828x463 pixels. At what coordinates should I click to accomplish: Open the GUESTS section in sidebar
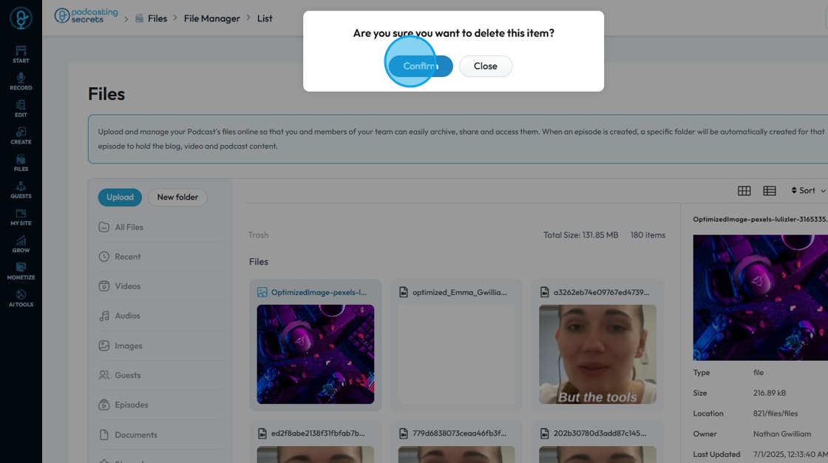(21, 190)
